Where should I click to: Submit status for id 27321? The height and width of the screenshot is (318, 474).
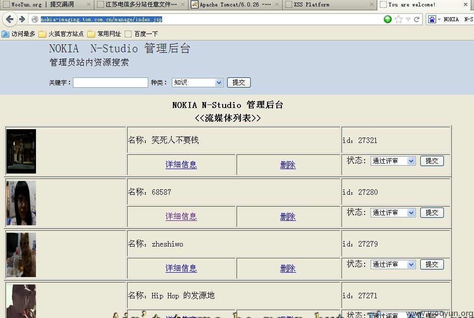coord(432,161)
